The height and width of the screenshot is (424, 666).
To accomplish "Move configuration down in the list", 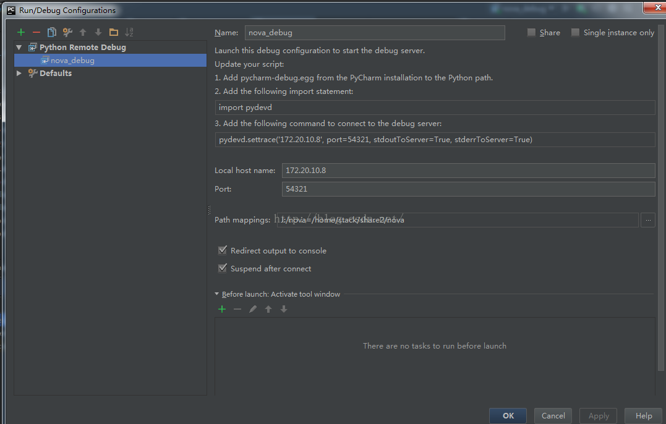I will point(98,32).
